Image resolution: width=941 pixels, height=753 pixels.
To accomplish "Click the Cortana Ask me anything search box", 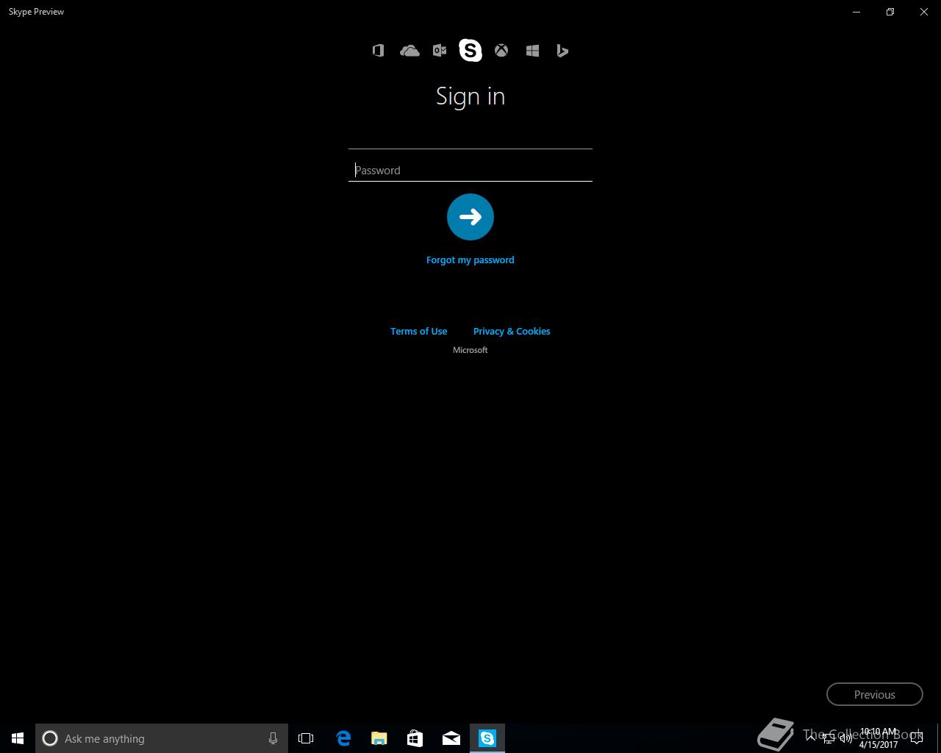I will tap(162, 738).
